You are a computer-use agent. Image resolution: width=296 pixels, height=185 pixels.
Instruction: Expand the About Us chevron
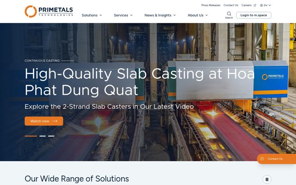pos(206,15)
